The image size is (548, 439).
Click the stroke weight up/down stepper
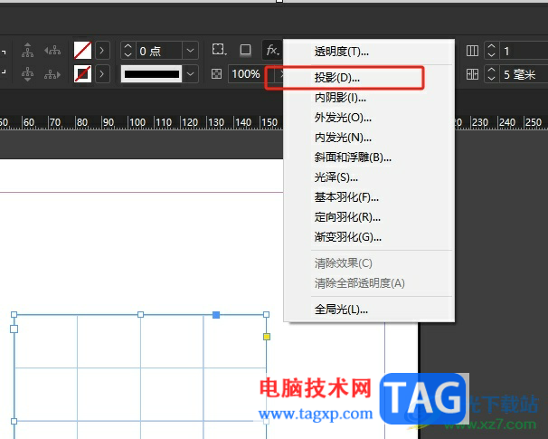point(128,51)
